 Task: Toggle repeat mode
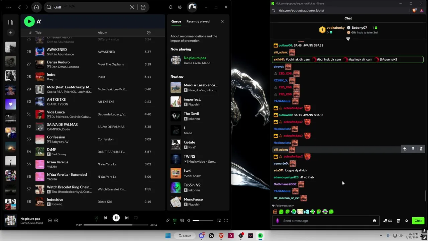coord(136,218)
